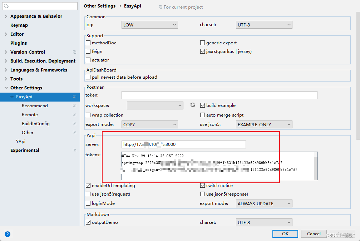Click the Postman token input field

[220, 95]
